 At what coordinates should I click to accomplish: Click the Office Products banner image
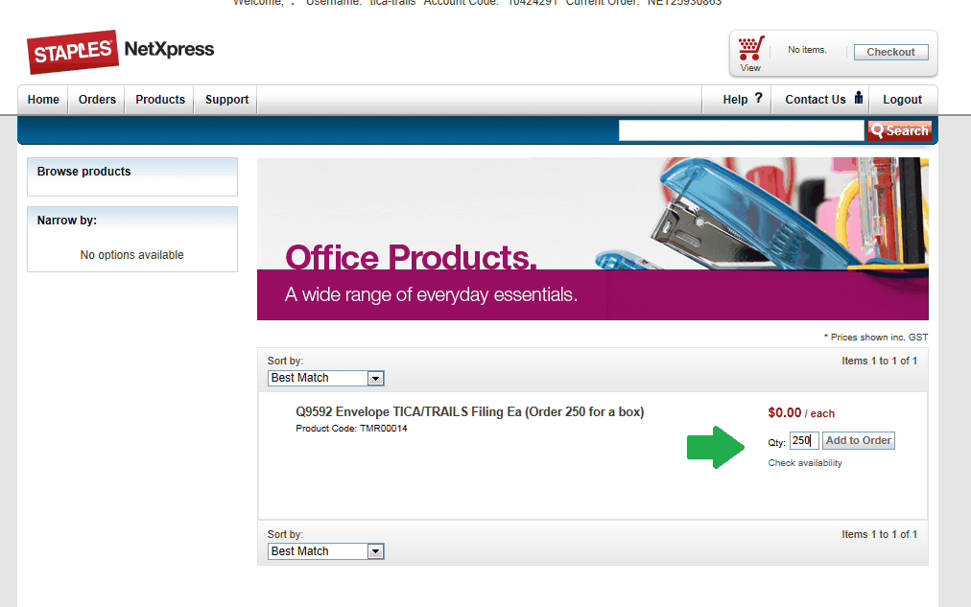click(x=593, y=239)
